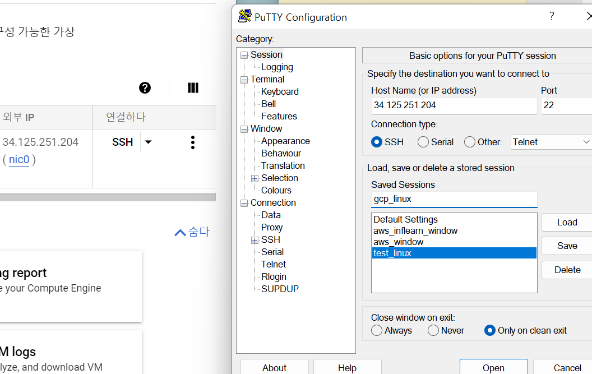The height and width of the screenshot is (374, 592).
Task: Click 연결하다 column header
Action: pos(126,117)
